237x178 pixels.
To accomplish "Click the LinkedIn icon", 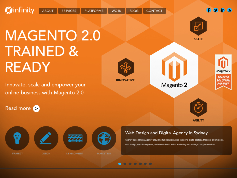I will (x=223, y=10).
